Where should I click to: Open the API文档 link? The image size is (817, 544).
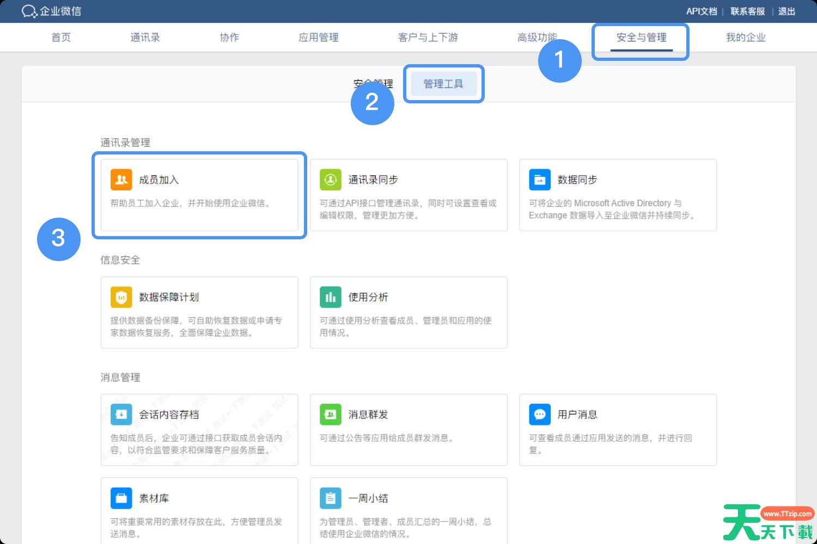pos(701,11)
